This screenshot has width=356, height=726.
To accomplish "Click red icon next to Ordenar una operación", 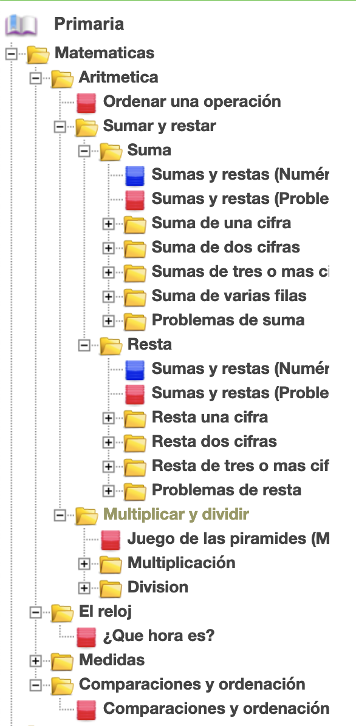I will (86, 103).
